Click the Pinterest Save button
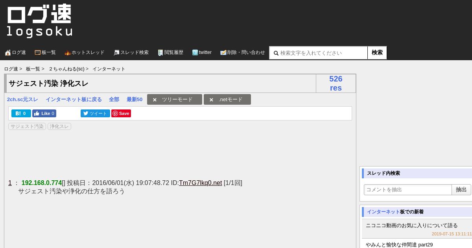Viewport: 472px width, 248px height. coord(121,113)
